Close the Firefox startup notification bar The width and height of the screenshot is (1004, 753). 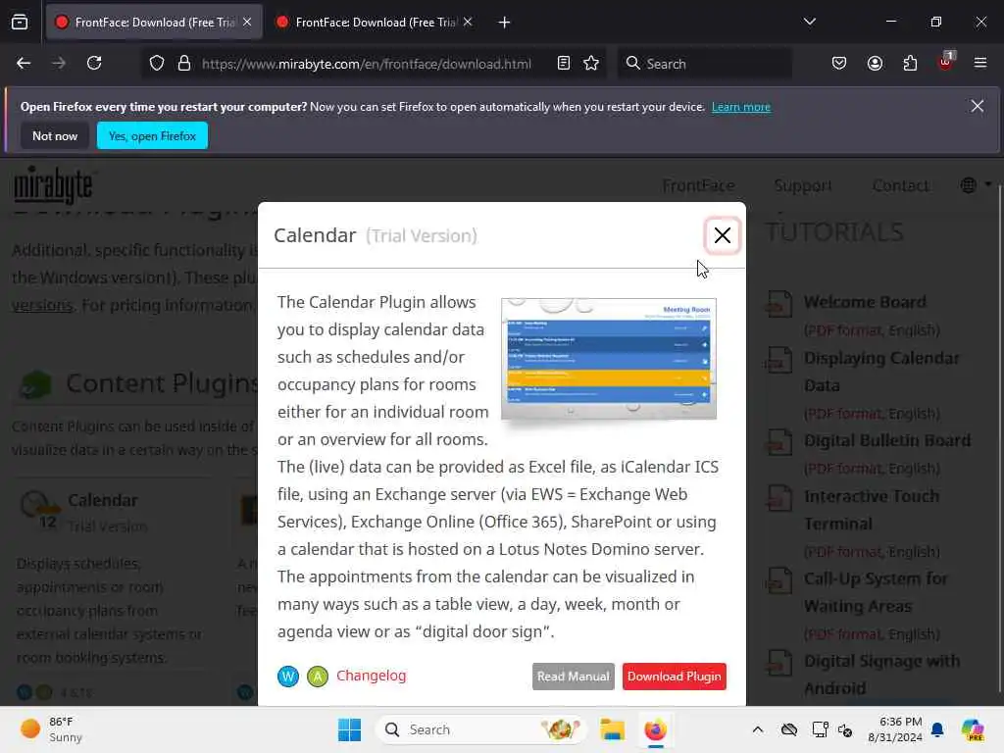coord(978,106)
